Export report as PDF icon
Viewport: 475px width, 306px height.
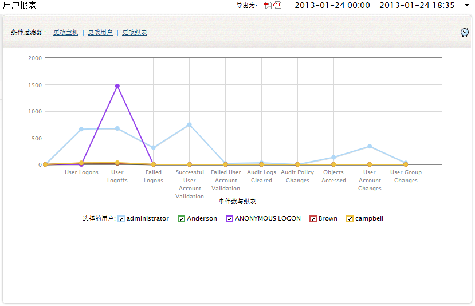point(268,6)
